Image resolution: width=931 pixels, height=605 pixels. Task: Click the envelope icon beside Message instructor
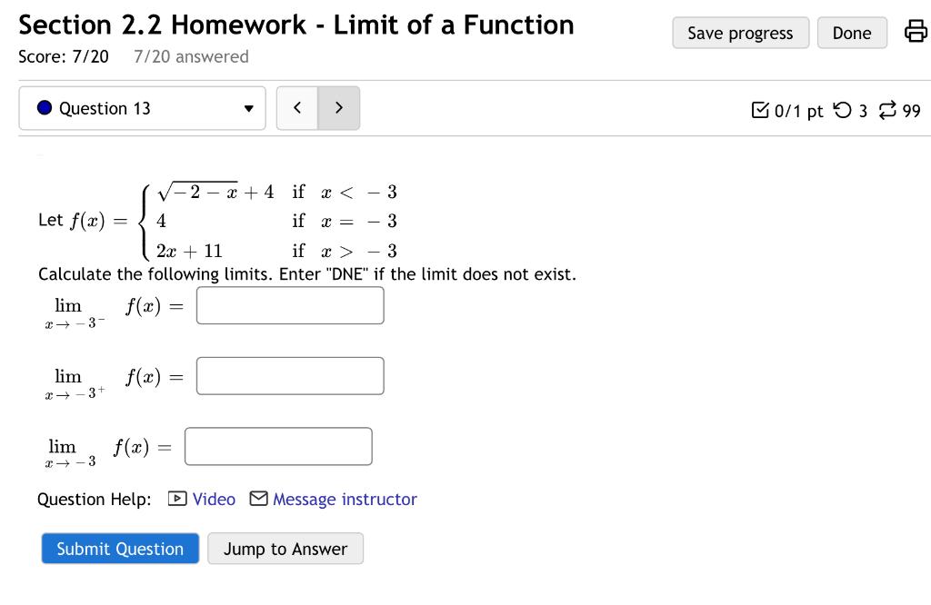(257, 499)
